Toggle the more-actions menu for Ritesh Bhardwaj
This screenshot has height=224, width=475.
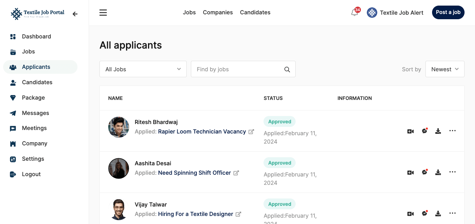(x=453, y=131)
